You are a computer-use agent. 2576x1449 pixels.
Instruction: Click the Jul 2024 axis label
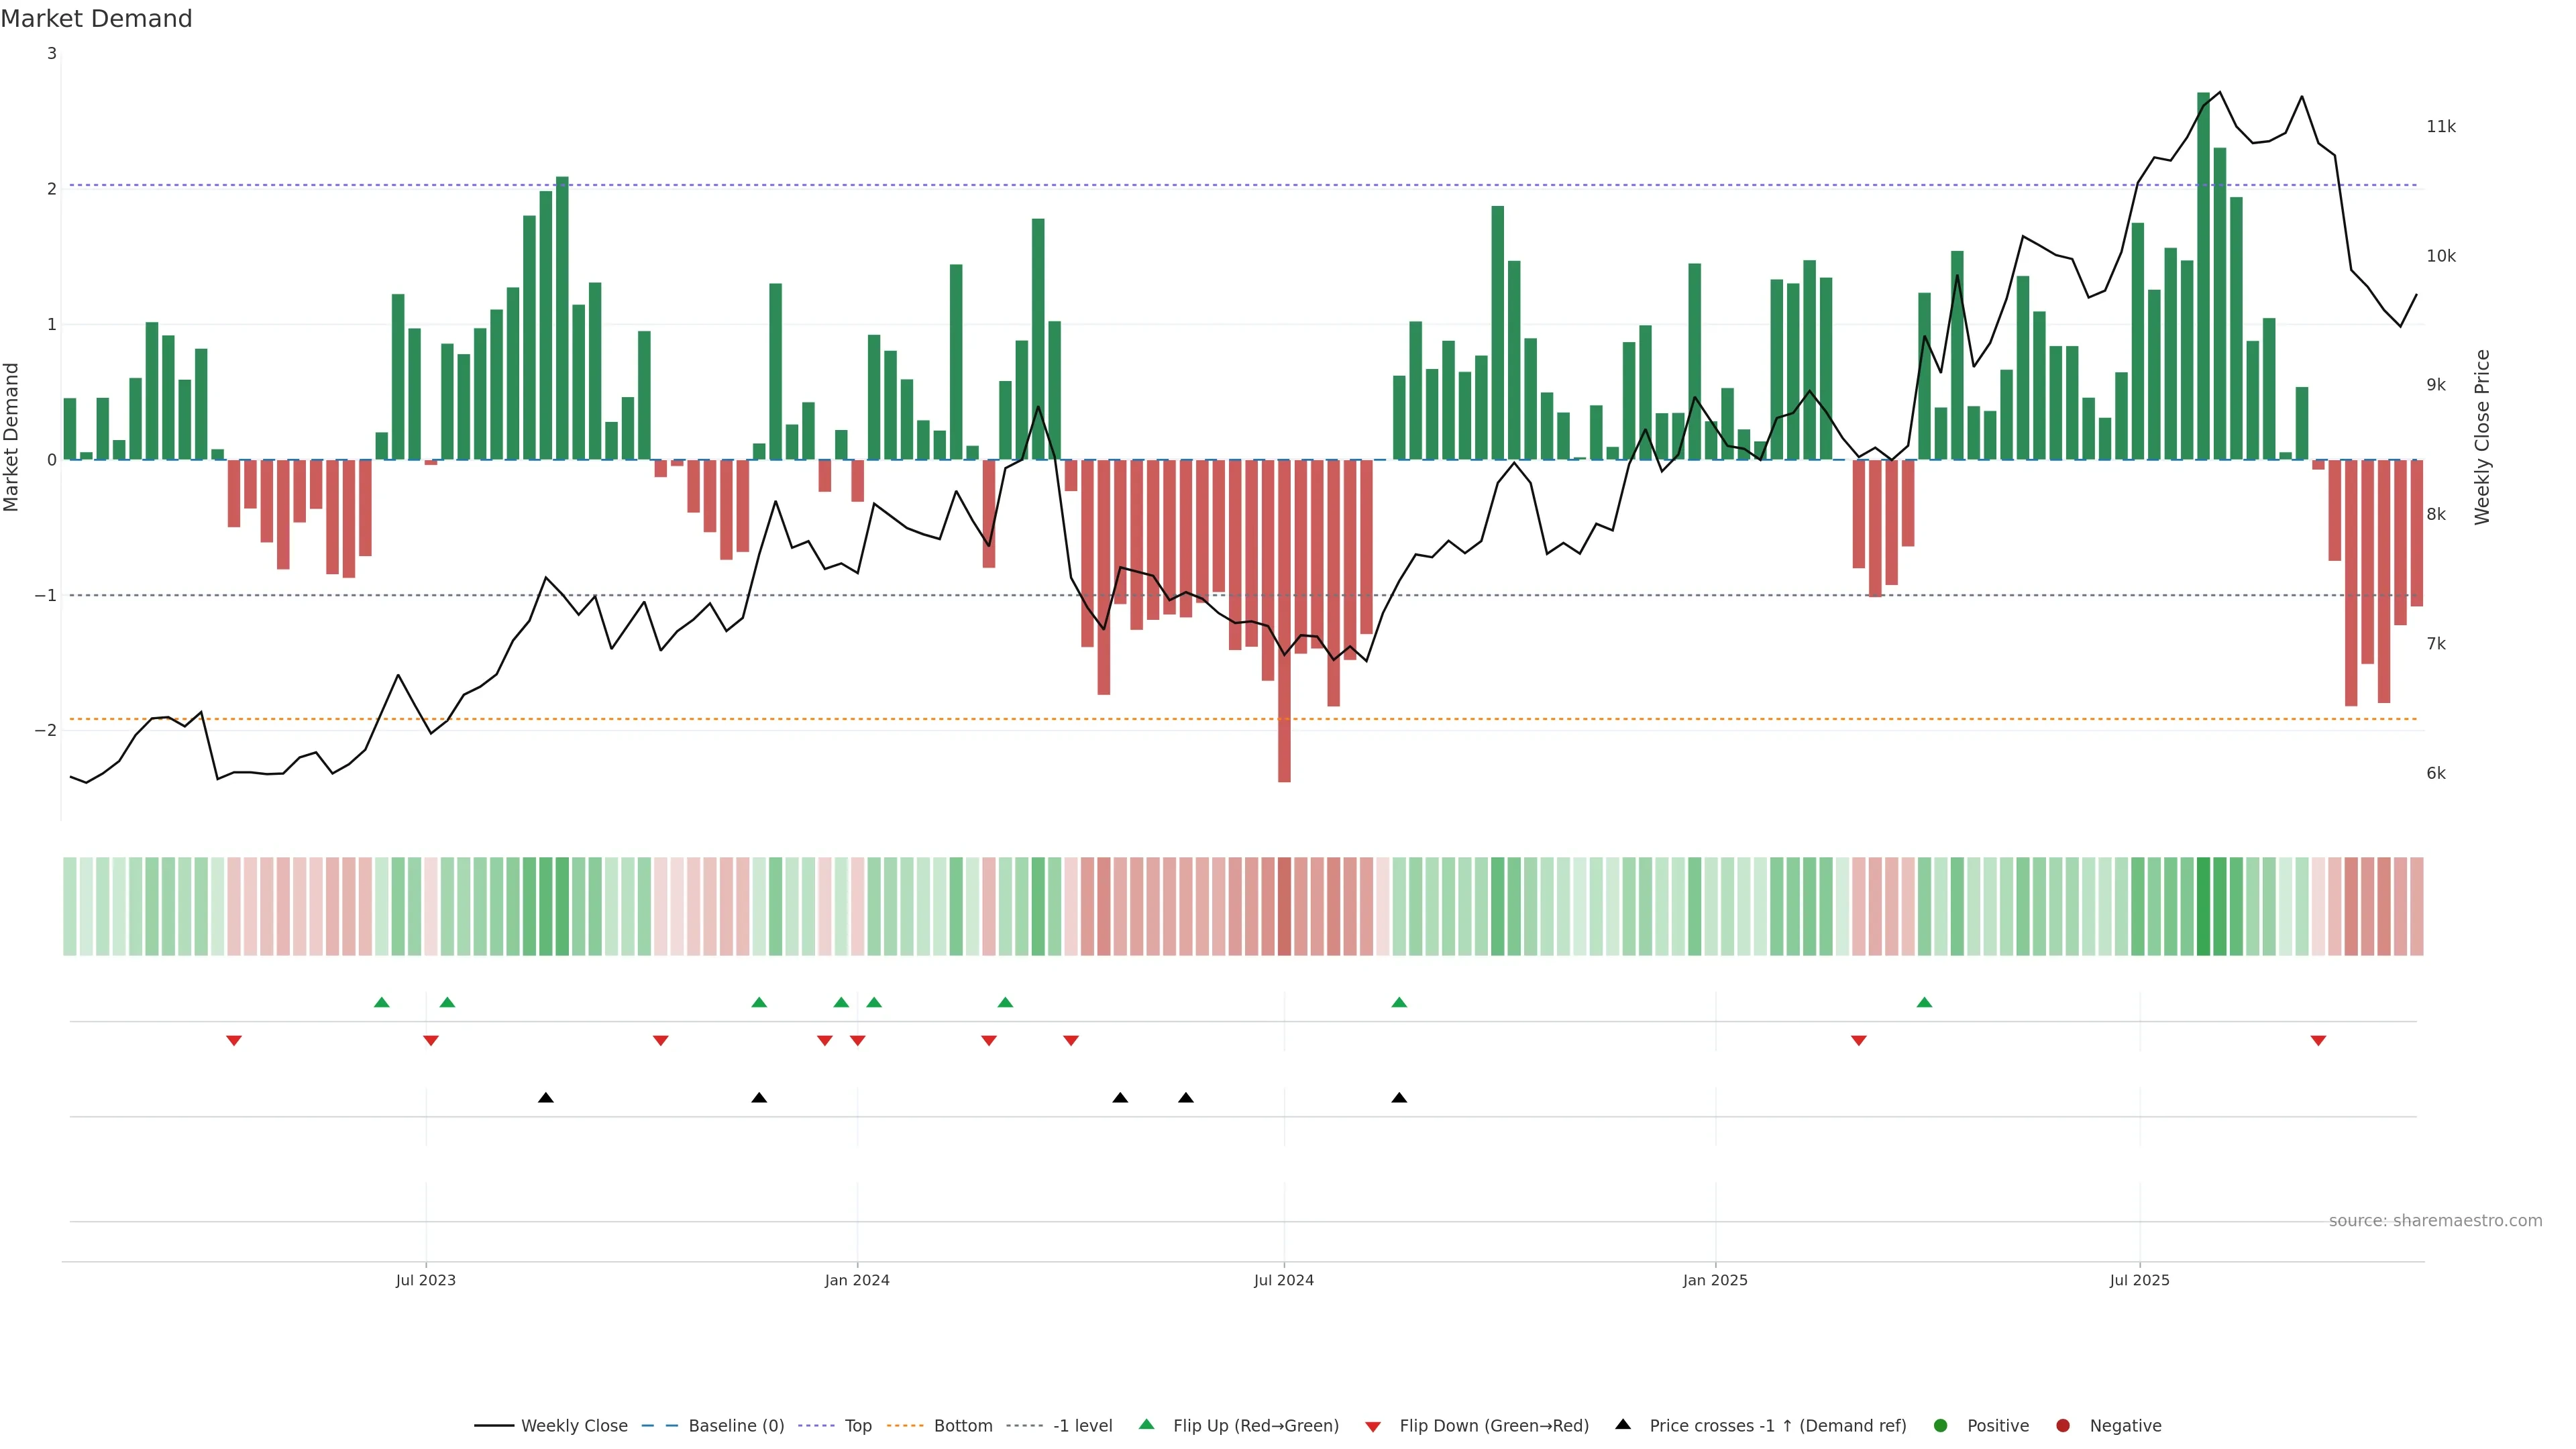(1283, 1280)
